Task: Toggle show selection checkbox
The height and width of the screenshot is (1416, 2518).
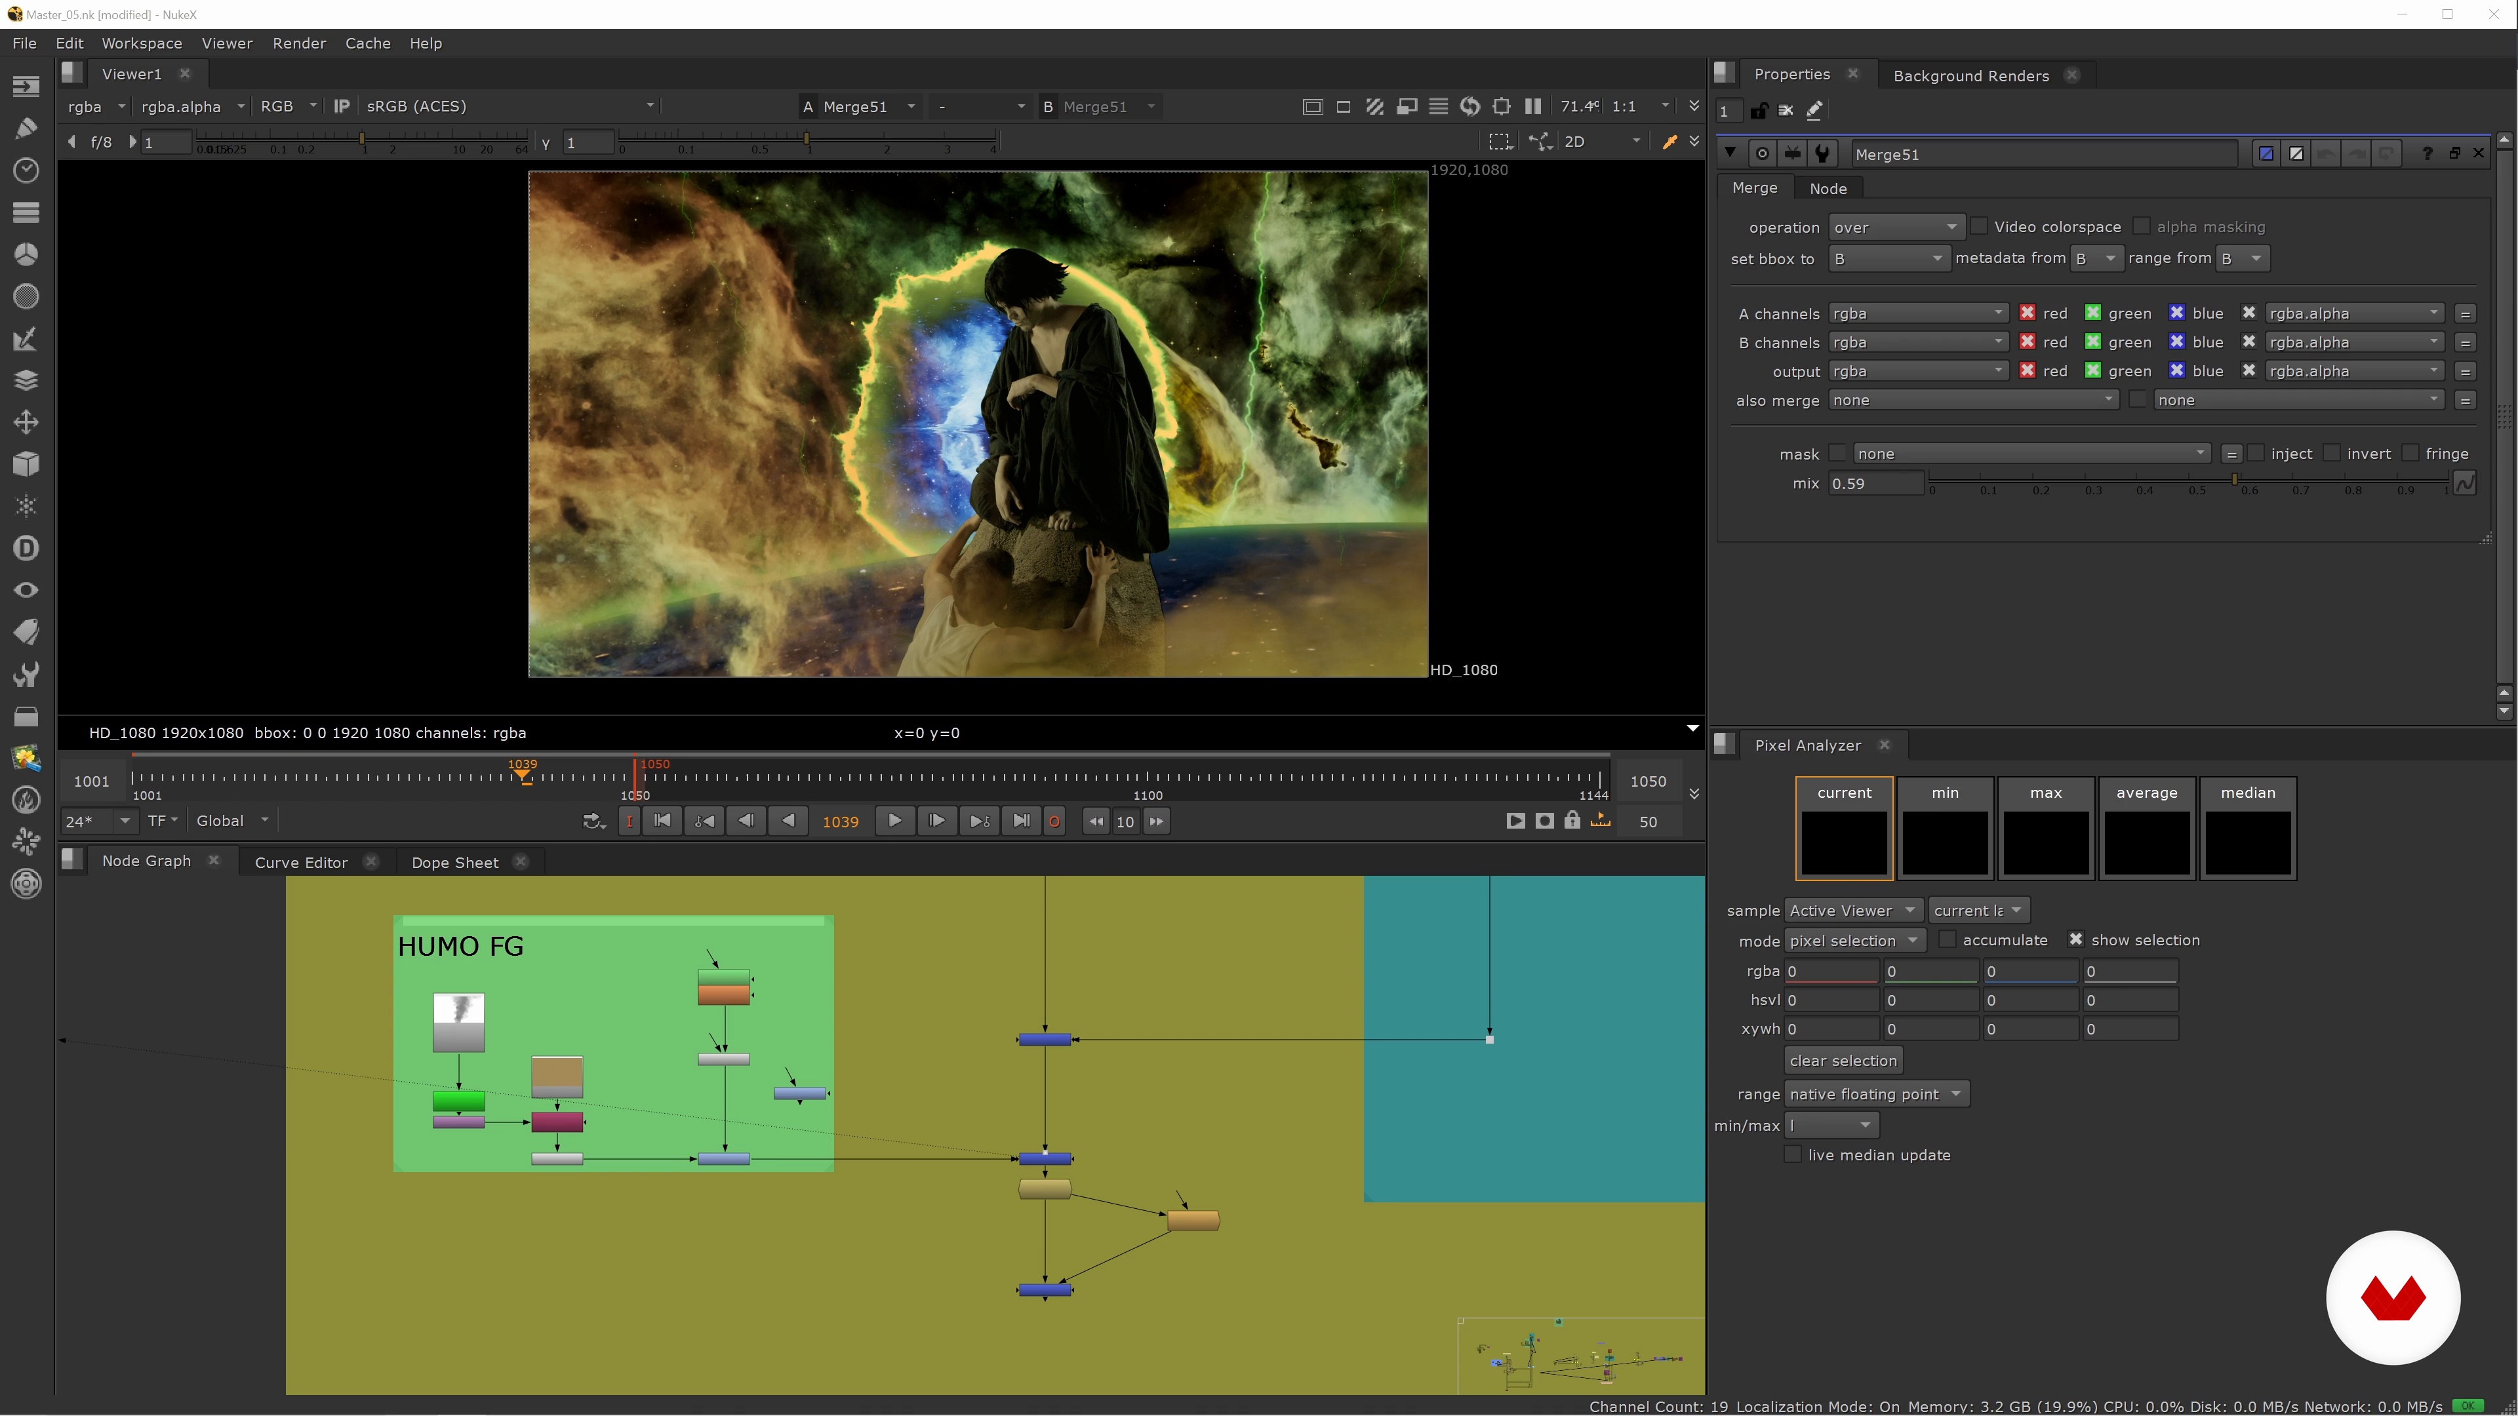Action: click(2076, 939)
